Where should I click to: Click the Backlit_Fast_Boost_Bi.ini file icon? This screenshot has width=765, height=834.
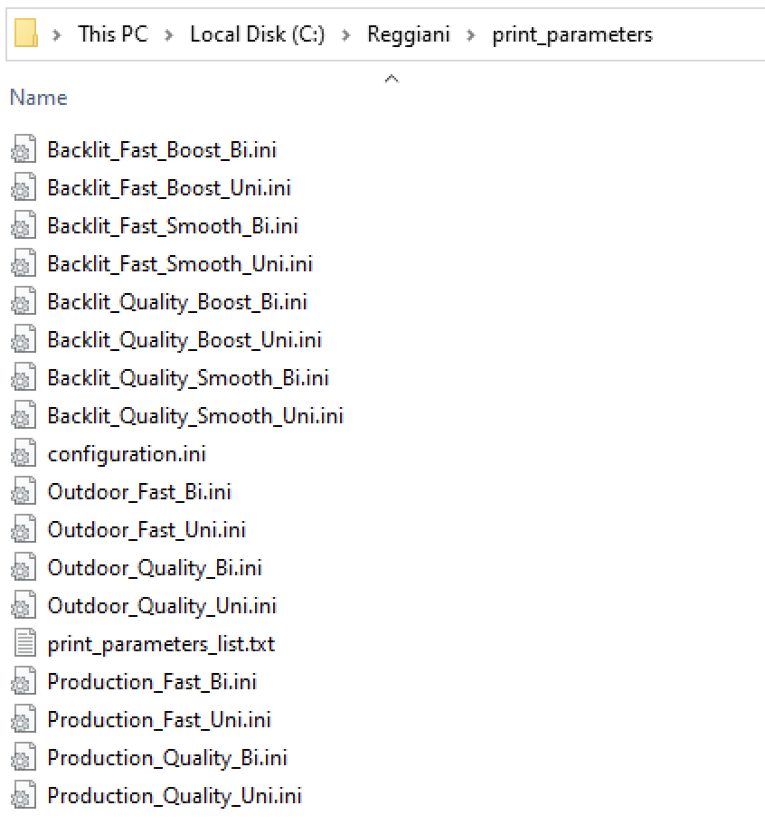pos(24,149)
